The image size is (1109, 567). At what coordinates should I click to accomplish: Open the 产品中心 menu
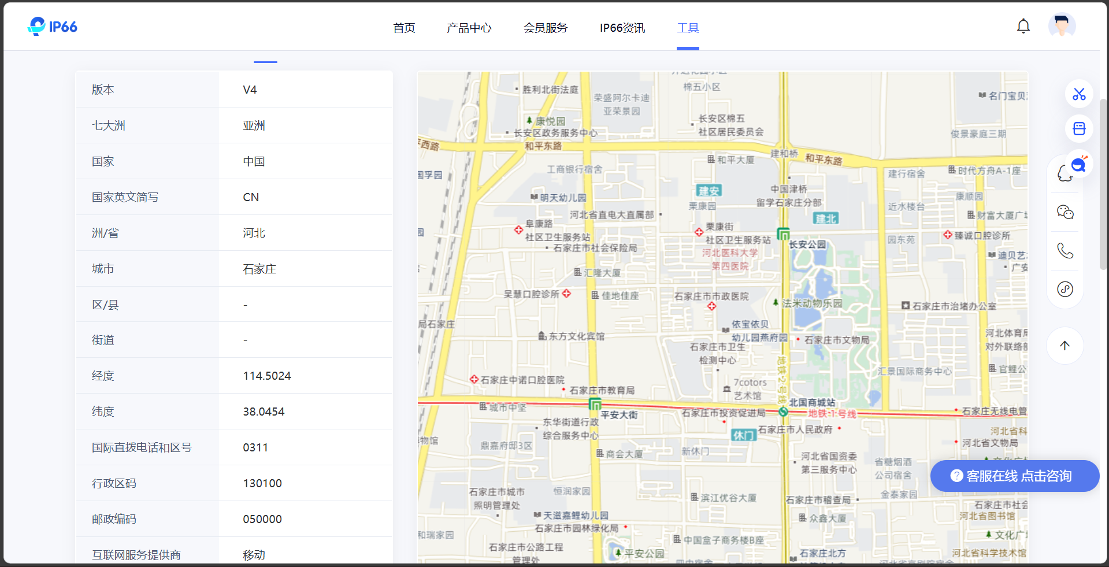(x=469, y=28)
